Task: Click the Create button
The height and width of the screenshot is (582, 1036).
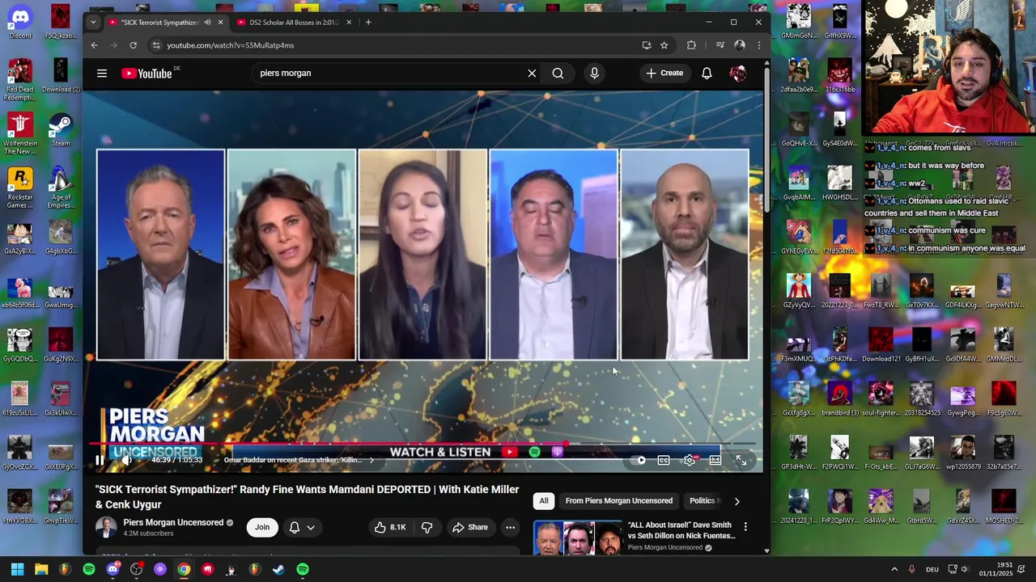Action: pyautogui.click(x=665, y=74)
